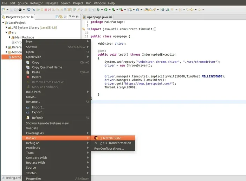Click Collapse All icon in Project Explorer
This screenshot has height=181, width=246.
coord(57,17)
